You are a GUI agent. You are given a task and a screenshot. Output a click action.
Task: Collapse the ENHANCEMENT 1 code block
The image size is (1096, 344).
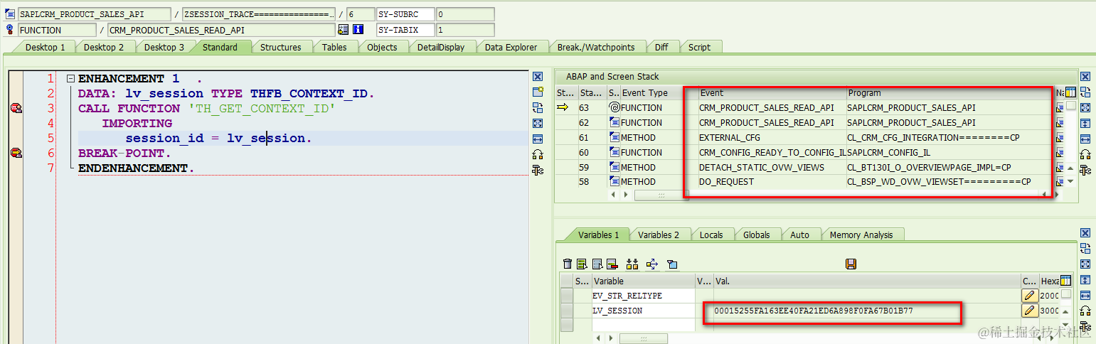coord(70,79)
